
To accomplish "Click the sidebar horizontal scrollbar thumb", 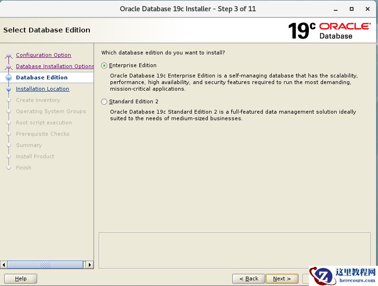I will (45, 265).
